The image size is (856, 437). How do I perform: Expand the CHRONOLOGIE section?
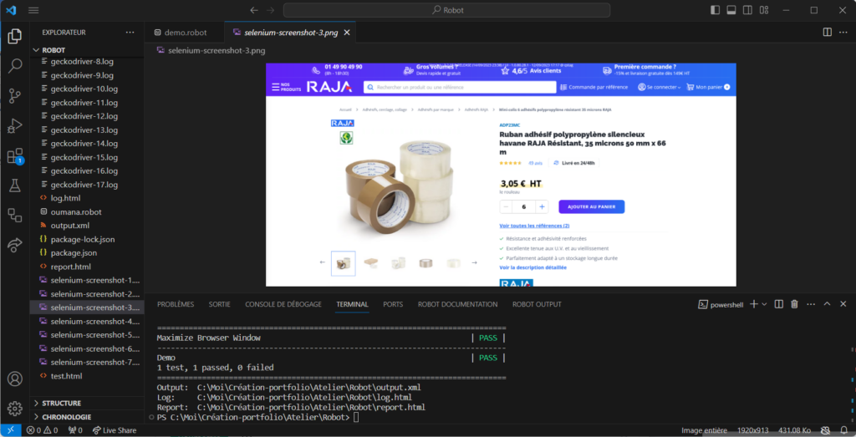[65, 416]
